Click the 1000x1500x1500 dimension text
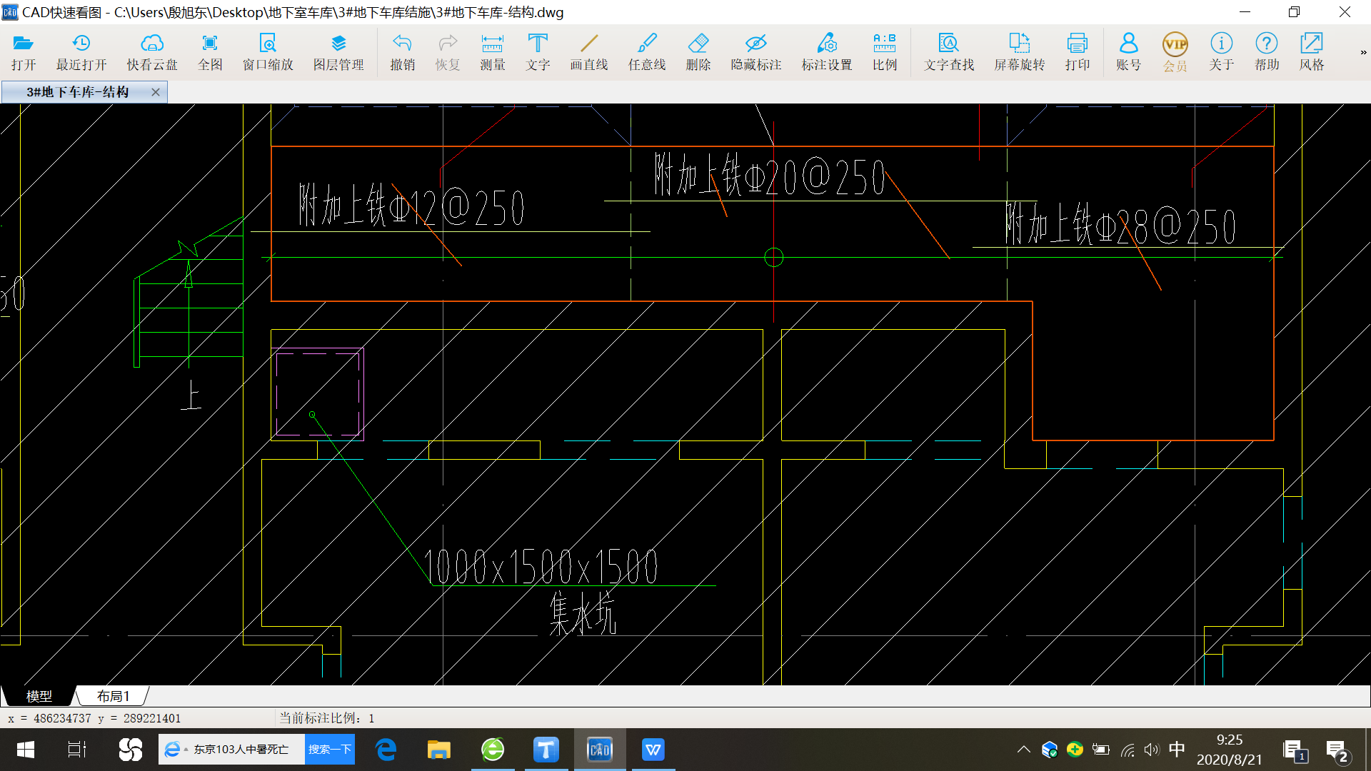 click(541, 567)
